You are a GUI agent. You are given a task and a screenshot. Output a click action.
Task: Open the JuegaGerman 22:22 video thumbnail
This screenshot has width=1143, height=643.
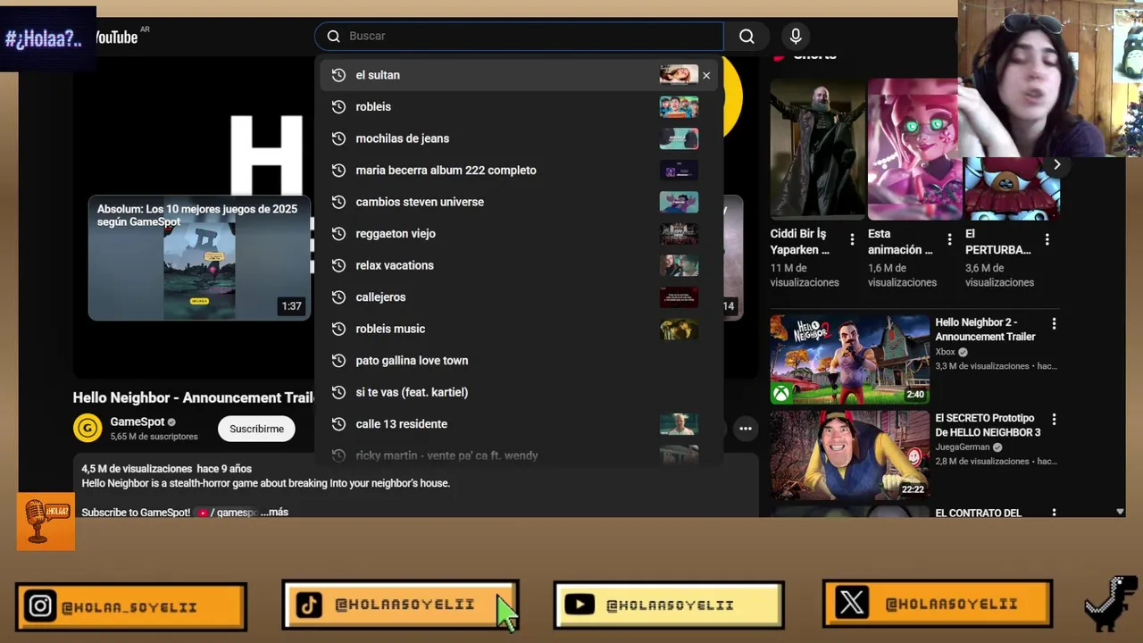point(850,455)
